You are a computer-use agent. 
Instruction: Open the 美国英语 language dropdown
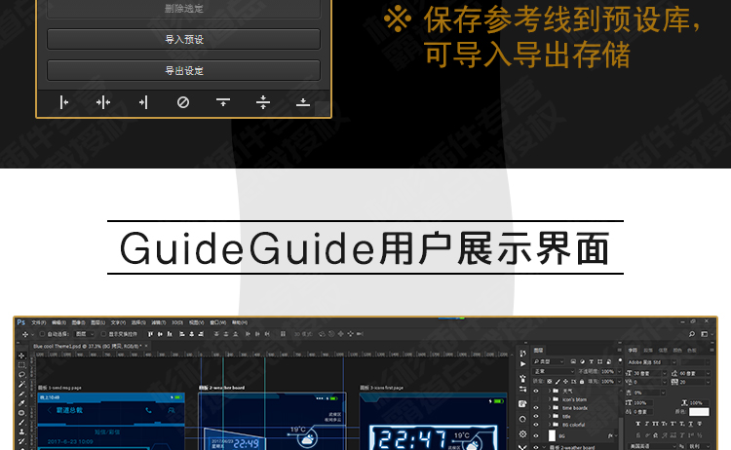click(652, 446)
